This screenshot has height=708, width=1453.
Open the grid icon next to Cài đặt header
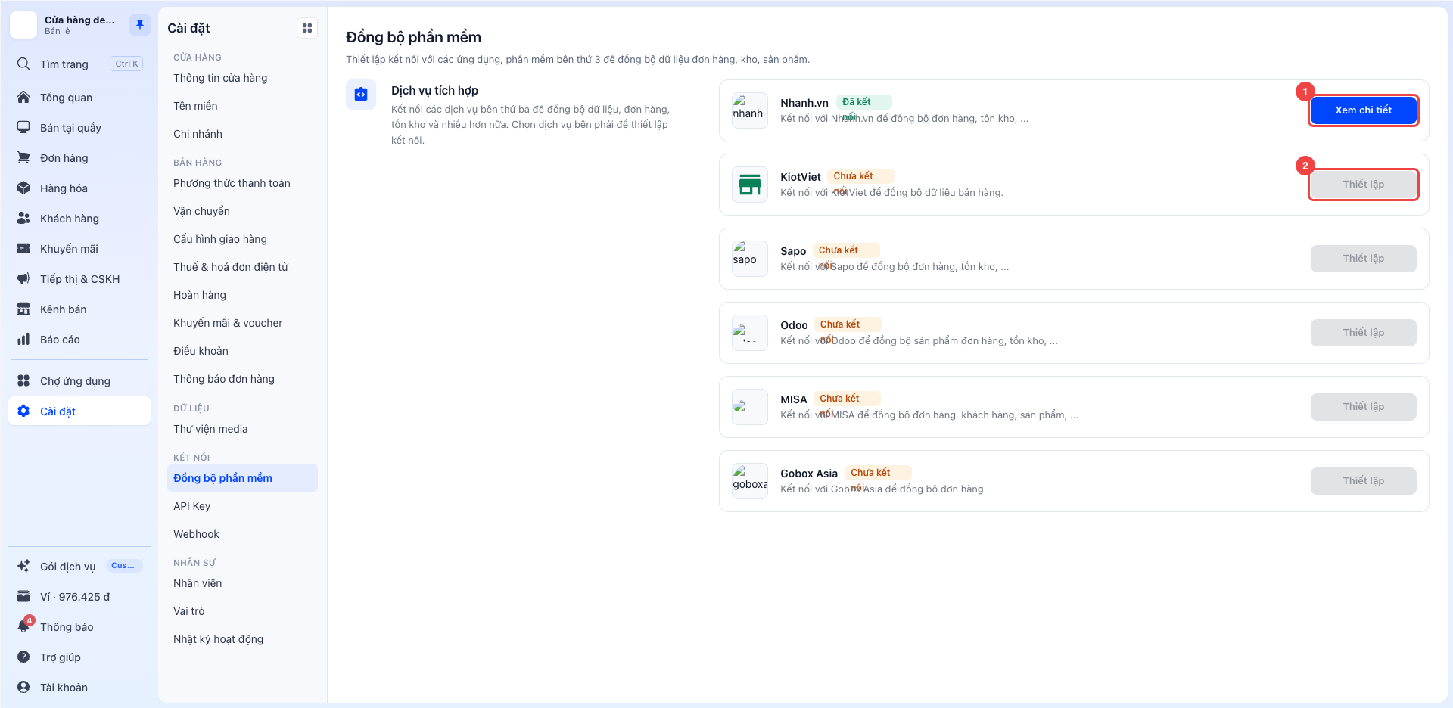306,28
